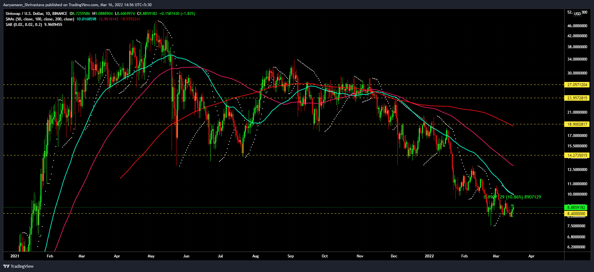Click the May label on time axis
The height and width of the screenshot is (272, 594).
(x=151, y=256)
